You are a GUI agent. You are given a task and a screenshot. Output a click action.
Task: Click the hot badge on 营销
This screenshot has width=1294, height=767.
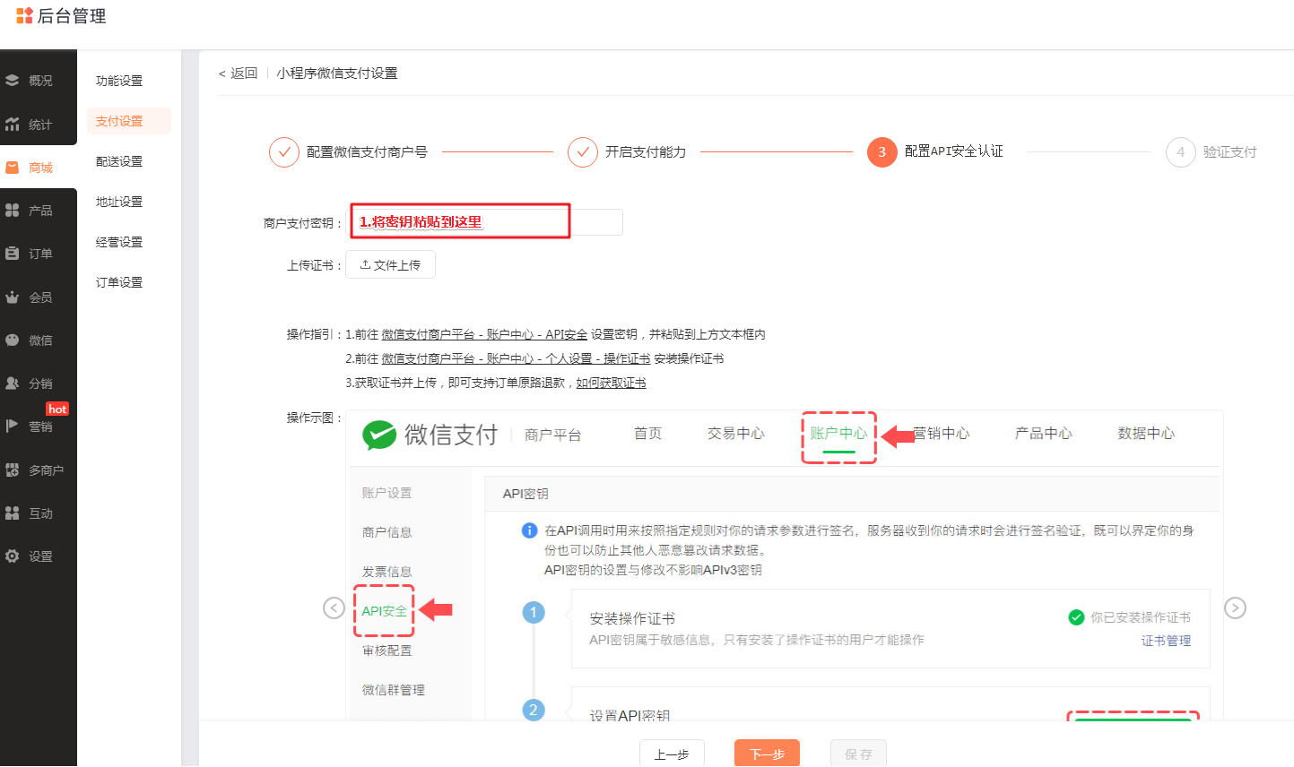click(x=57, y=409)
